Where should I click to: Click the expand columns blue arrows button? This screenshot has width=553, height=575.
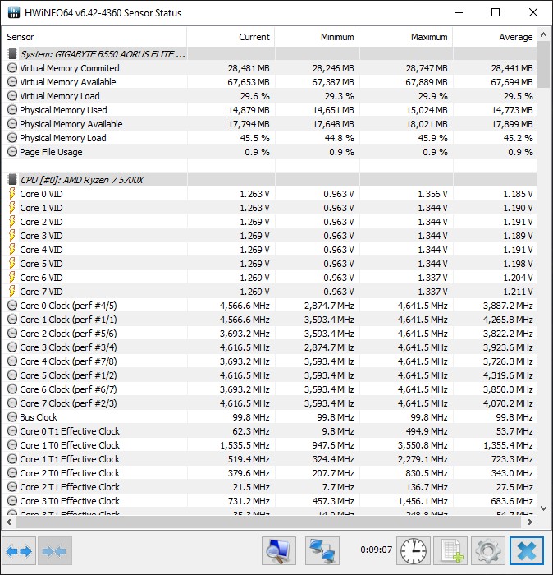pyautogui.click(x=19, y=551)
